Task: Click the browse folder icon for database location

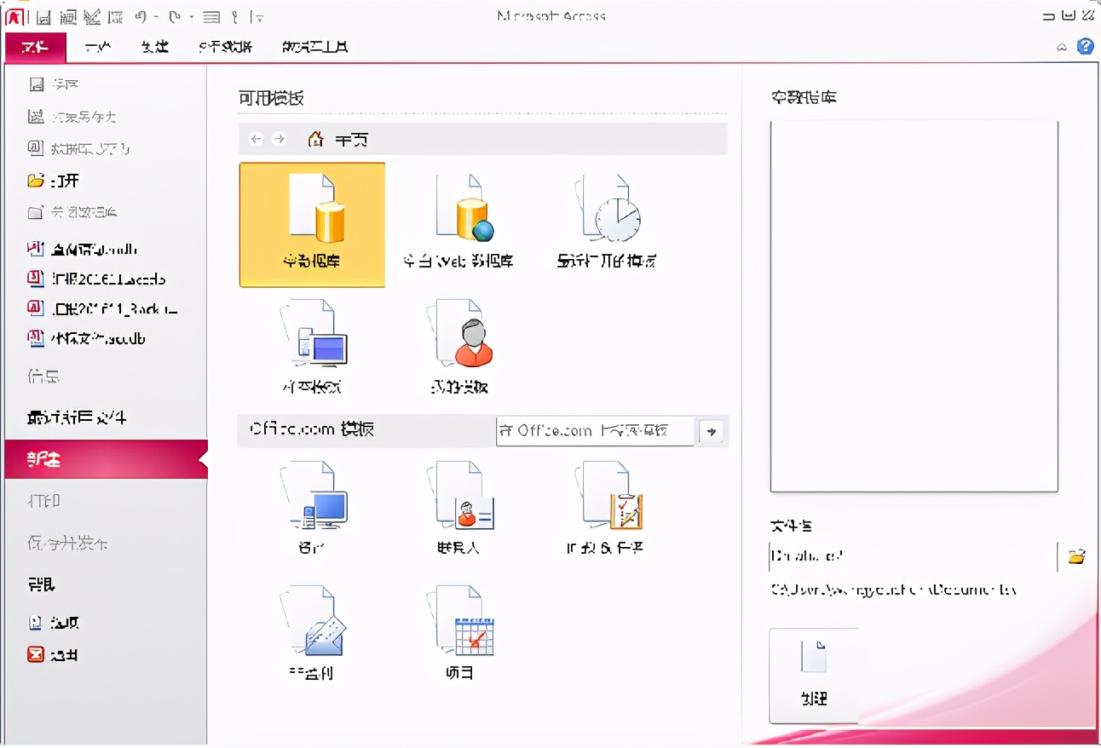Action: click(1077, 555)
